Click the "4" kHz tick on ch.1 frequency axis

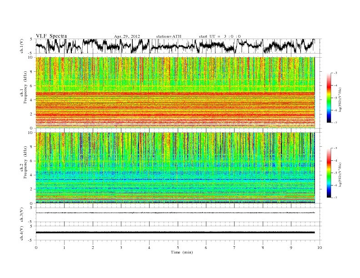tap(31, 100)
